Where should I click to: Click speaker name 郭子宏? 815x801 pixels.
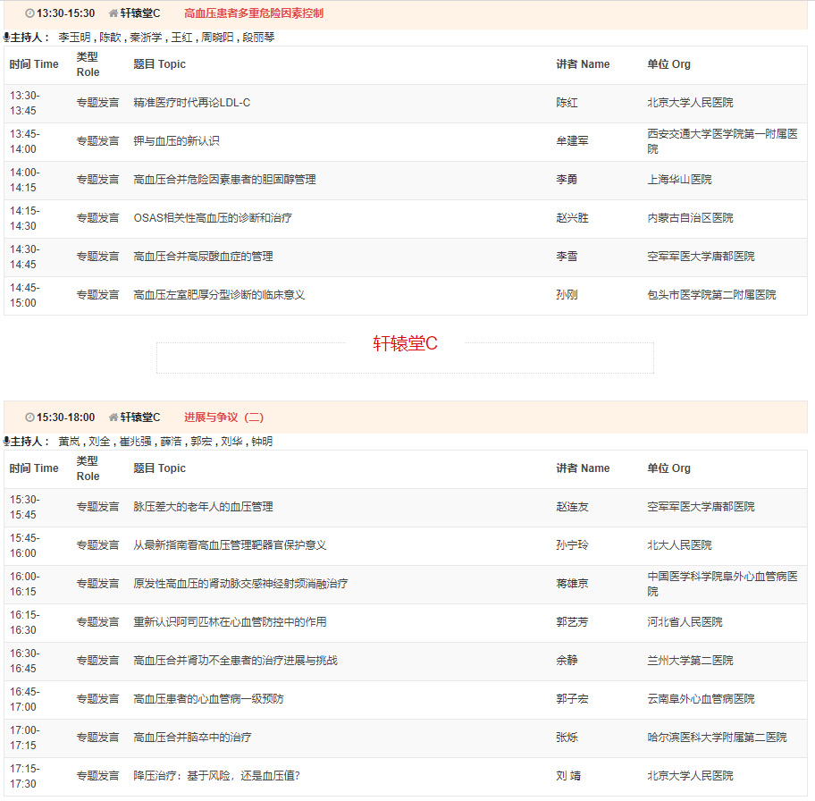click(572, 700)
